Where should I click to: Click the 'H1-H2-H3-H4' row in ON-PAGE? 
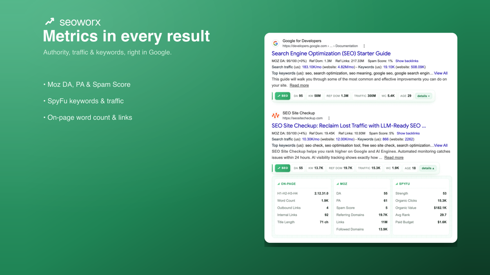[303, 194]
